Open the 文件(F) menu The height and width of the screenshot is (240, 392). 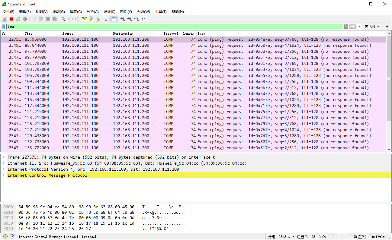pos(8,12)
